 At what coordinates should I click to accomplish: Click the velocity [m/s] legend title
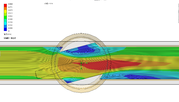tap(8, 34)
